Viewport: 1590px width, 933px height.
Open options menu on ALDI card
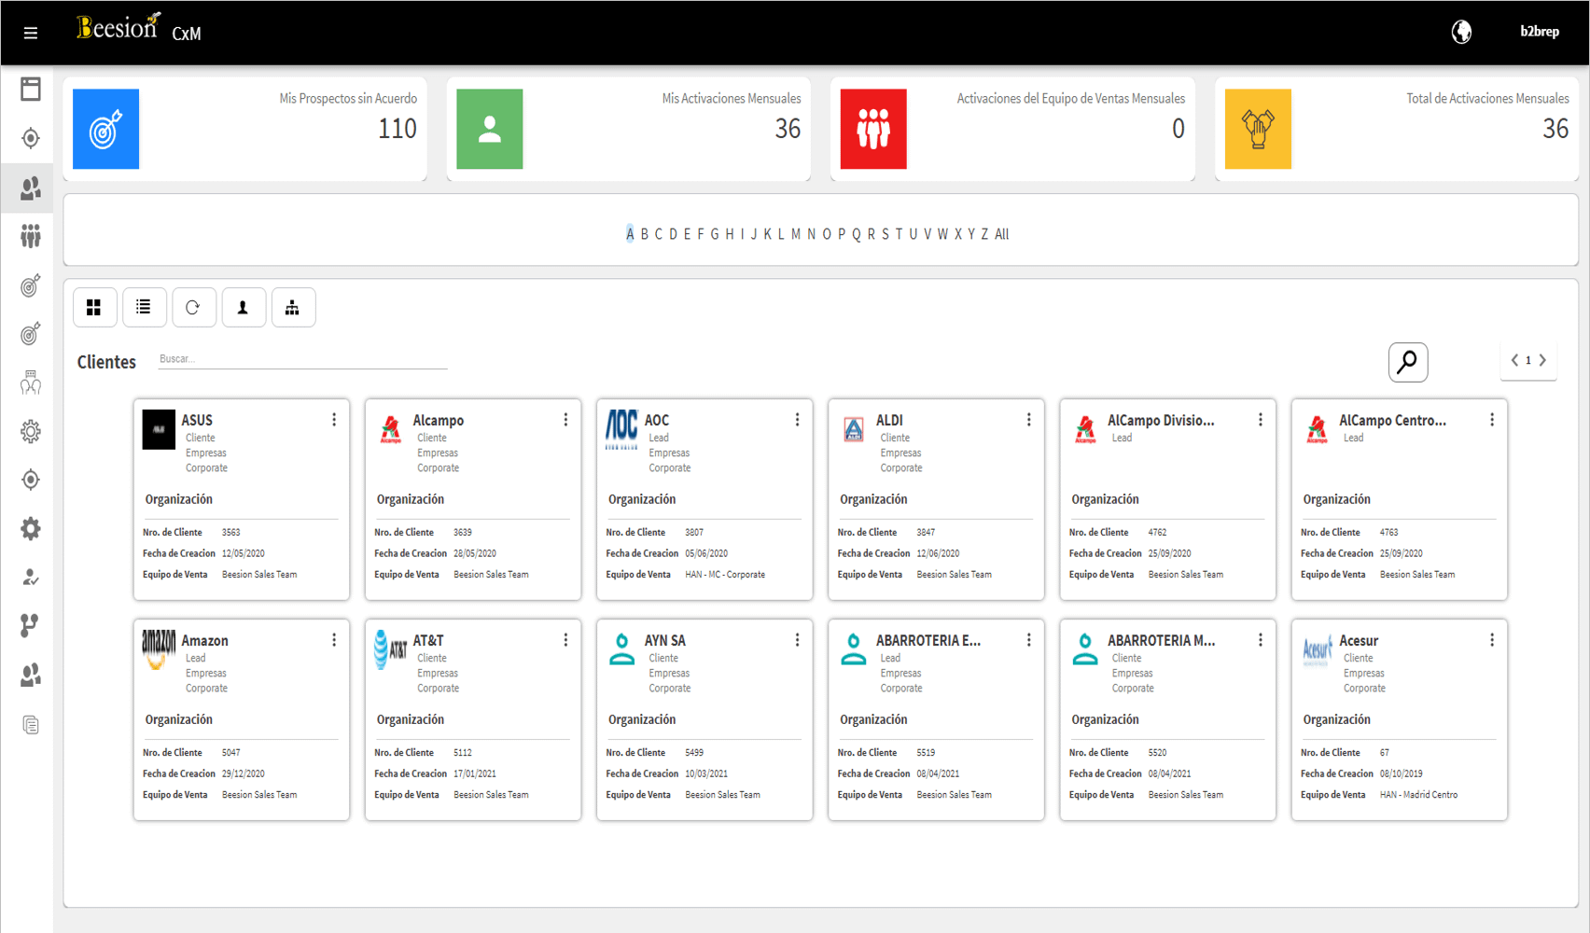[x=1028, y=420]
